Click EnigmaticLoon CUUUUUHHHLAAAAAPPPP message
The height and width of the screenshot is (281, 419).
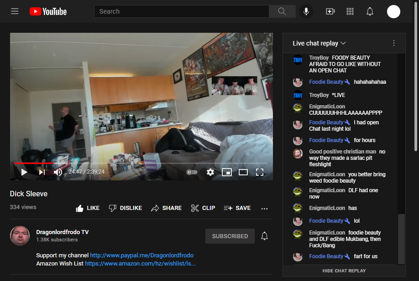tap(346, 113)
